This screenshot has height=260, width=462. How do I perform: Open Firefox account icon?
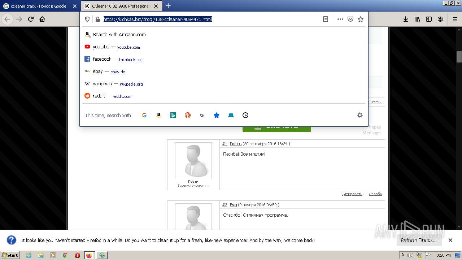440,19
